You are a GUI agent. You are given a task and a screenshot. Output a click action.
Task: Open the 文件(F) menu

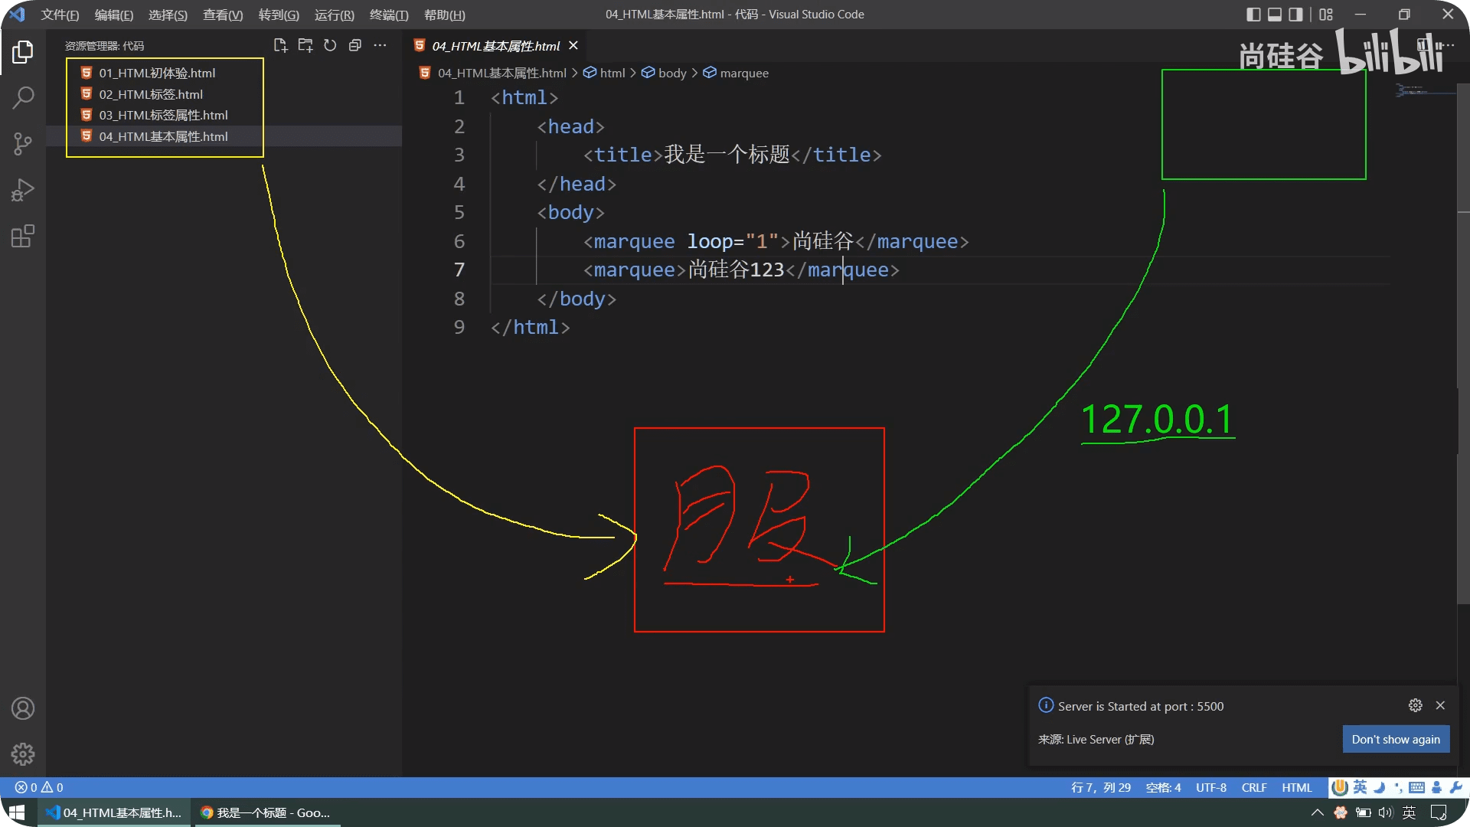(60, 15)
